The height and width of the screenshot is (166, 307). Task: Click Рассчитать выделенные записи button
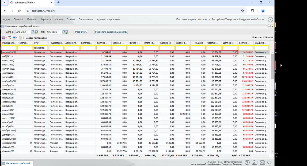(111, 32)
